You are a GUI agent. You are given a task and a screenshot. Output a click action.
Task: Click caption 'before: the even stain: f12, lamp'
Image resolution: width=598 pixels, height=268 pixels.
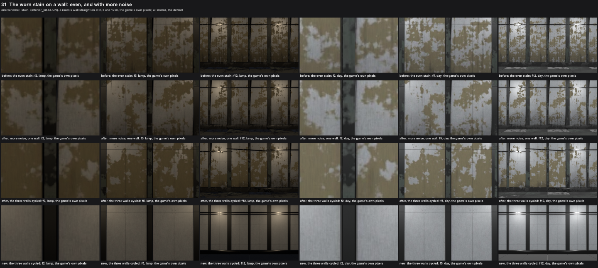pos(240,76)
